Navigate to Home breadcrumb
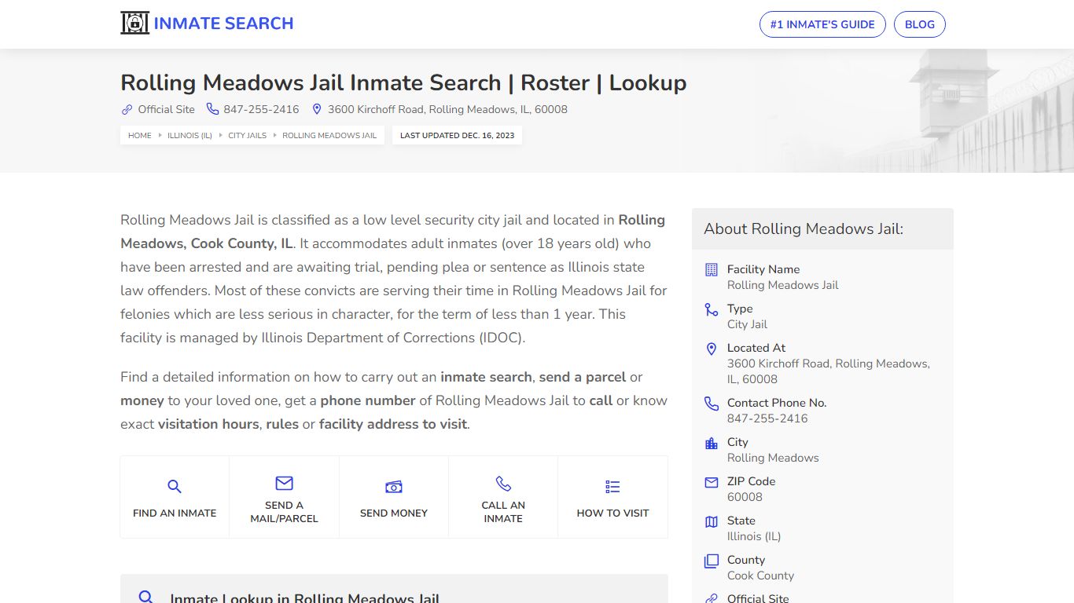 pos(139,135)
